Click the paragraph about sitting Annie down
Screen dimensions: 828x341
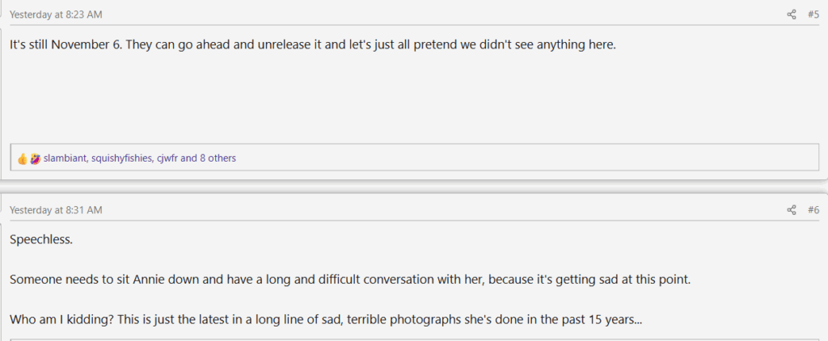pyautogui.click(x=352, y=280)
